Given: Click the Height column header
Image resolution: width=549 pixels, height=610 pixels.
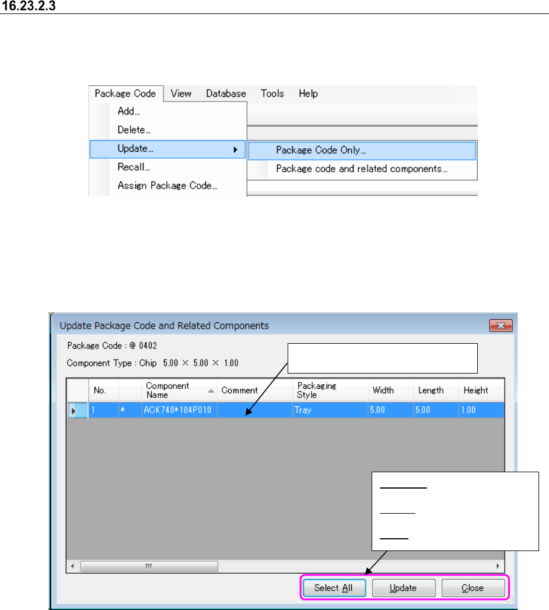Looking at the screenshot, I should coord(481,390).
